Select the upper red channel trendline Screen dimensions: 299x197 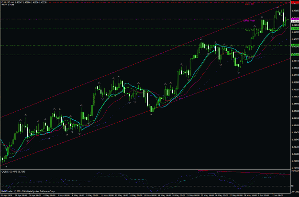[x=145, y=60]
